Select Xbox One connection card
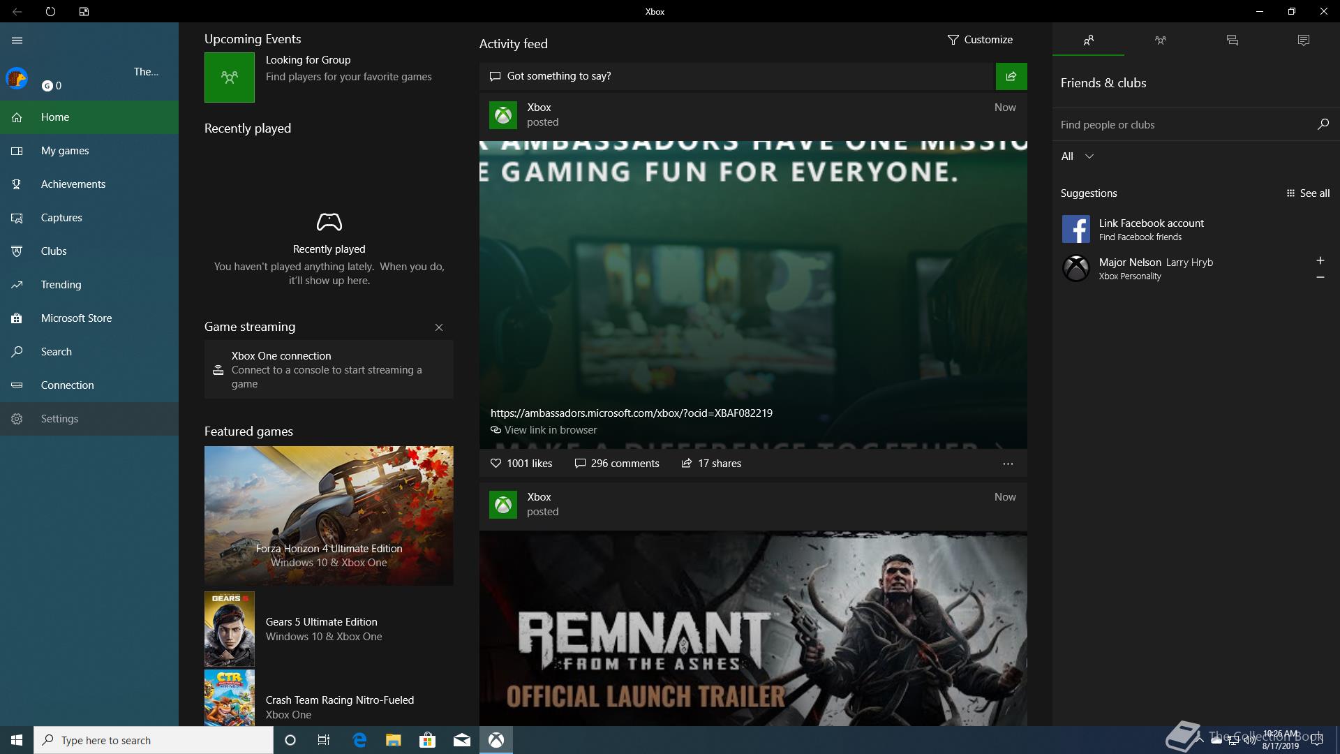This screenshot has height=754, width=1340. (329, 369)
